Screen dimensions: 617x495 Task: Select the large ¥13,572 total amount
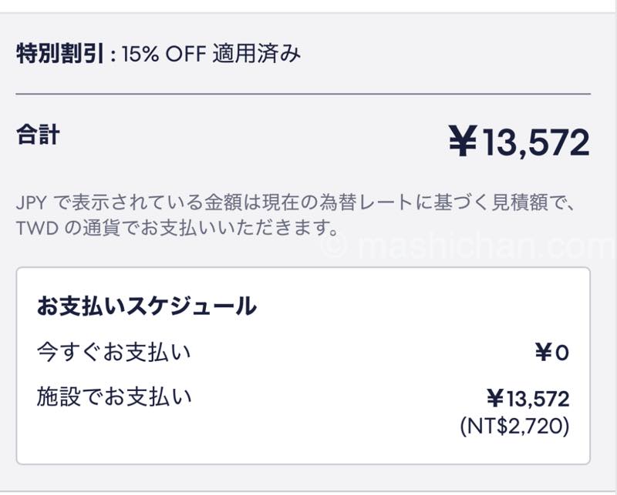pos(519,142)
